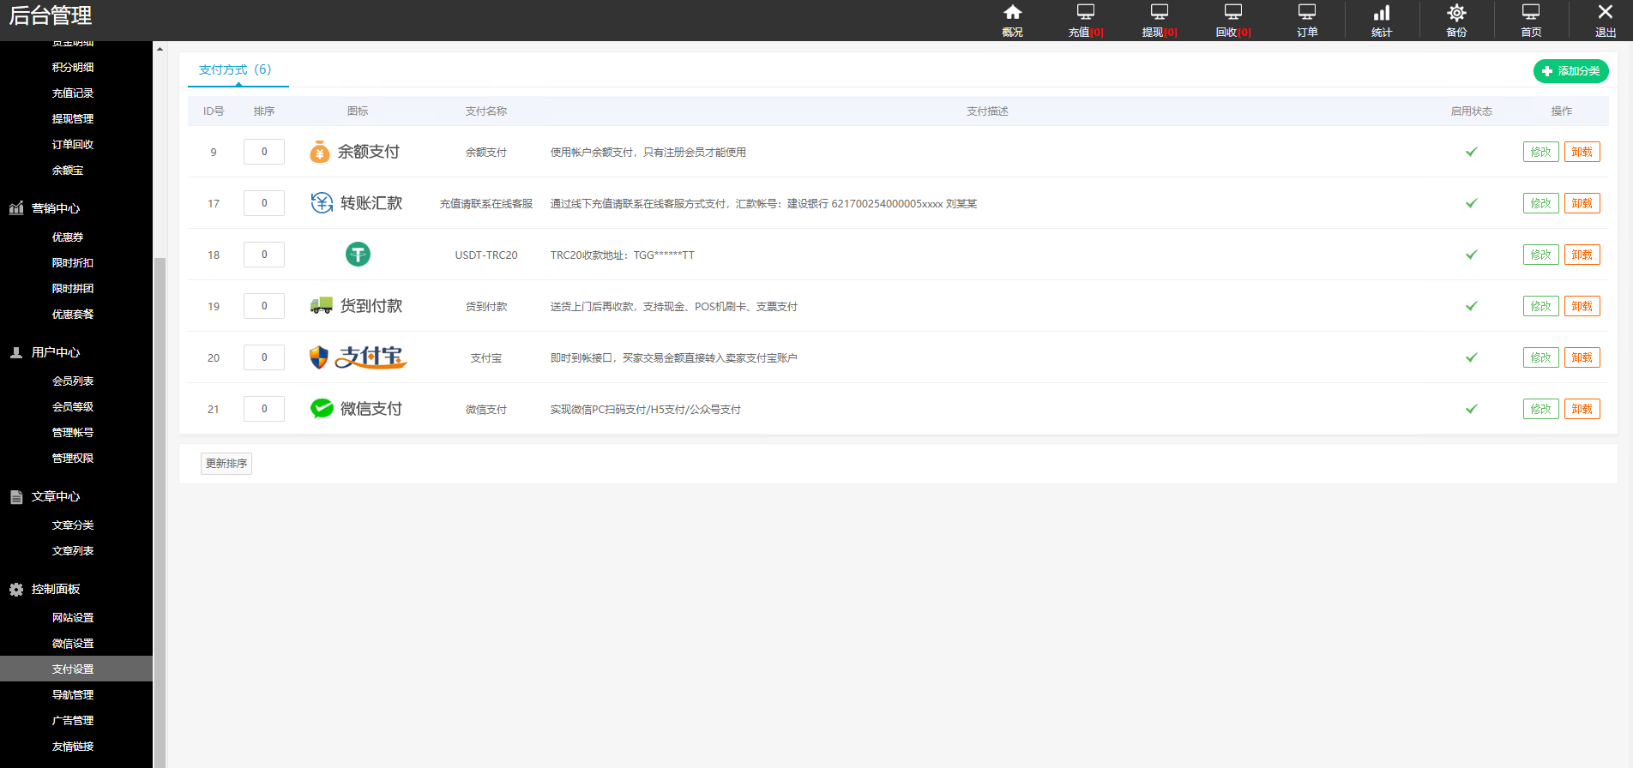Toggle enabled checkmark for 微信支付 row

pos(1472,409)
